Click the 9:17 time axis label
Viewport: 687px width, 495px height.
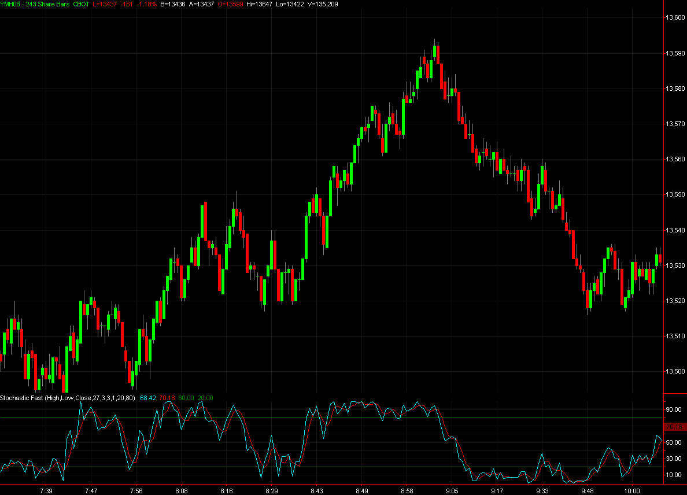tap(497, 491)
